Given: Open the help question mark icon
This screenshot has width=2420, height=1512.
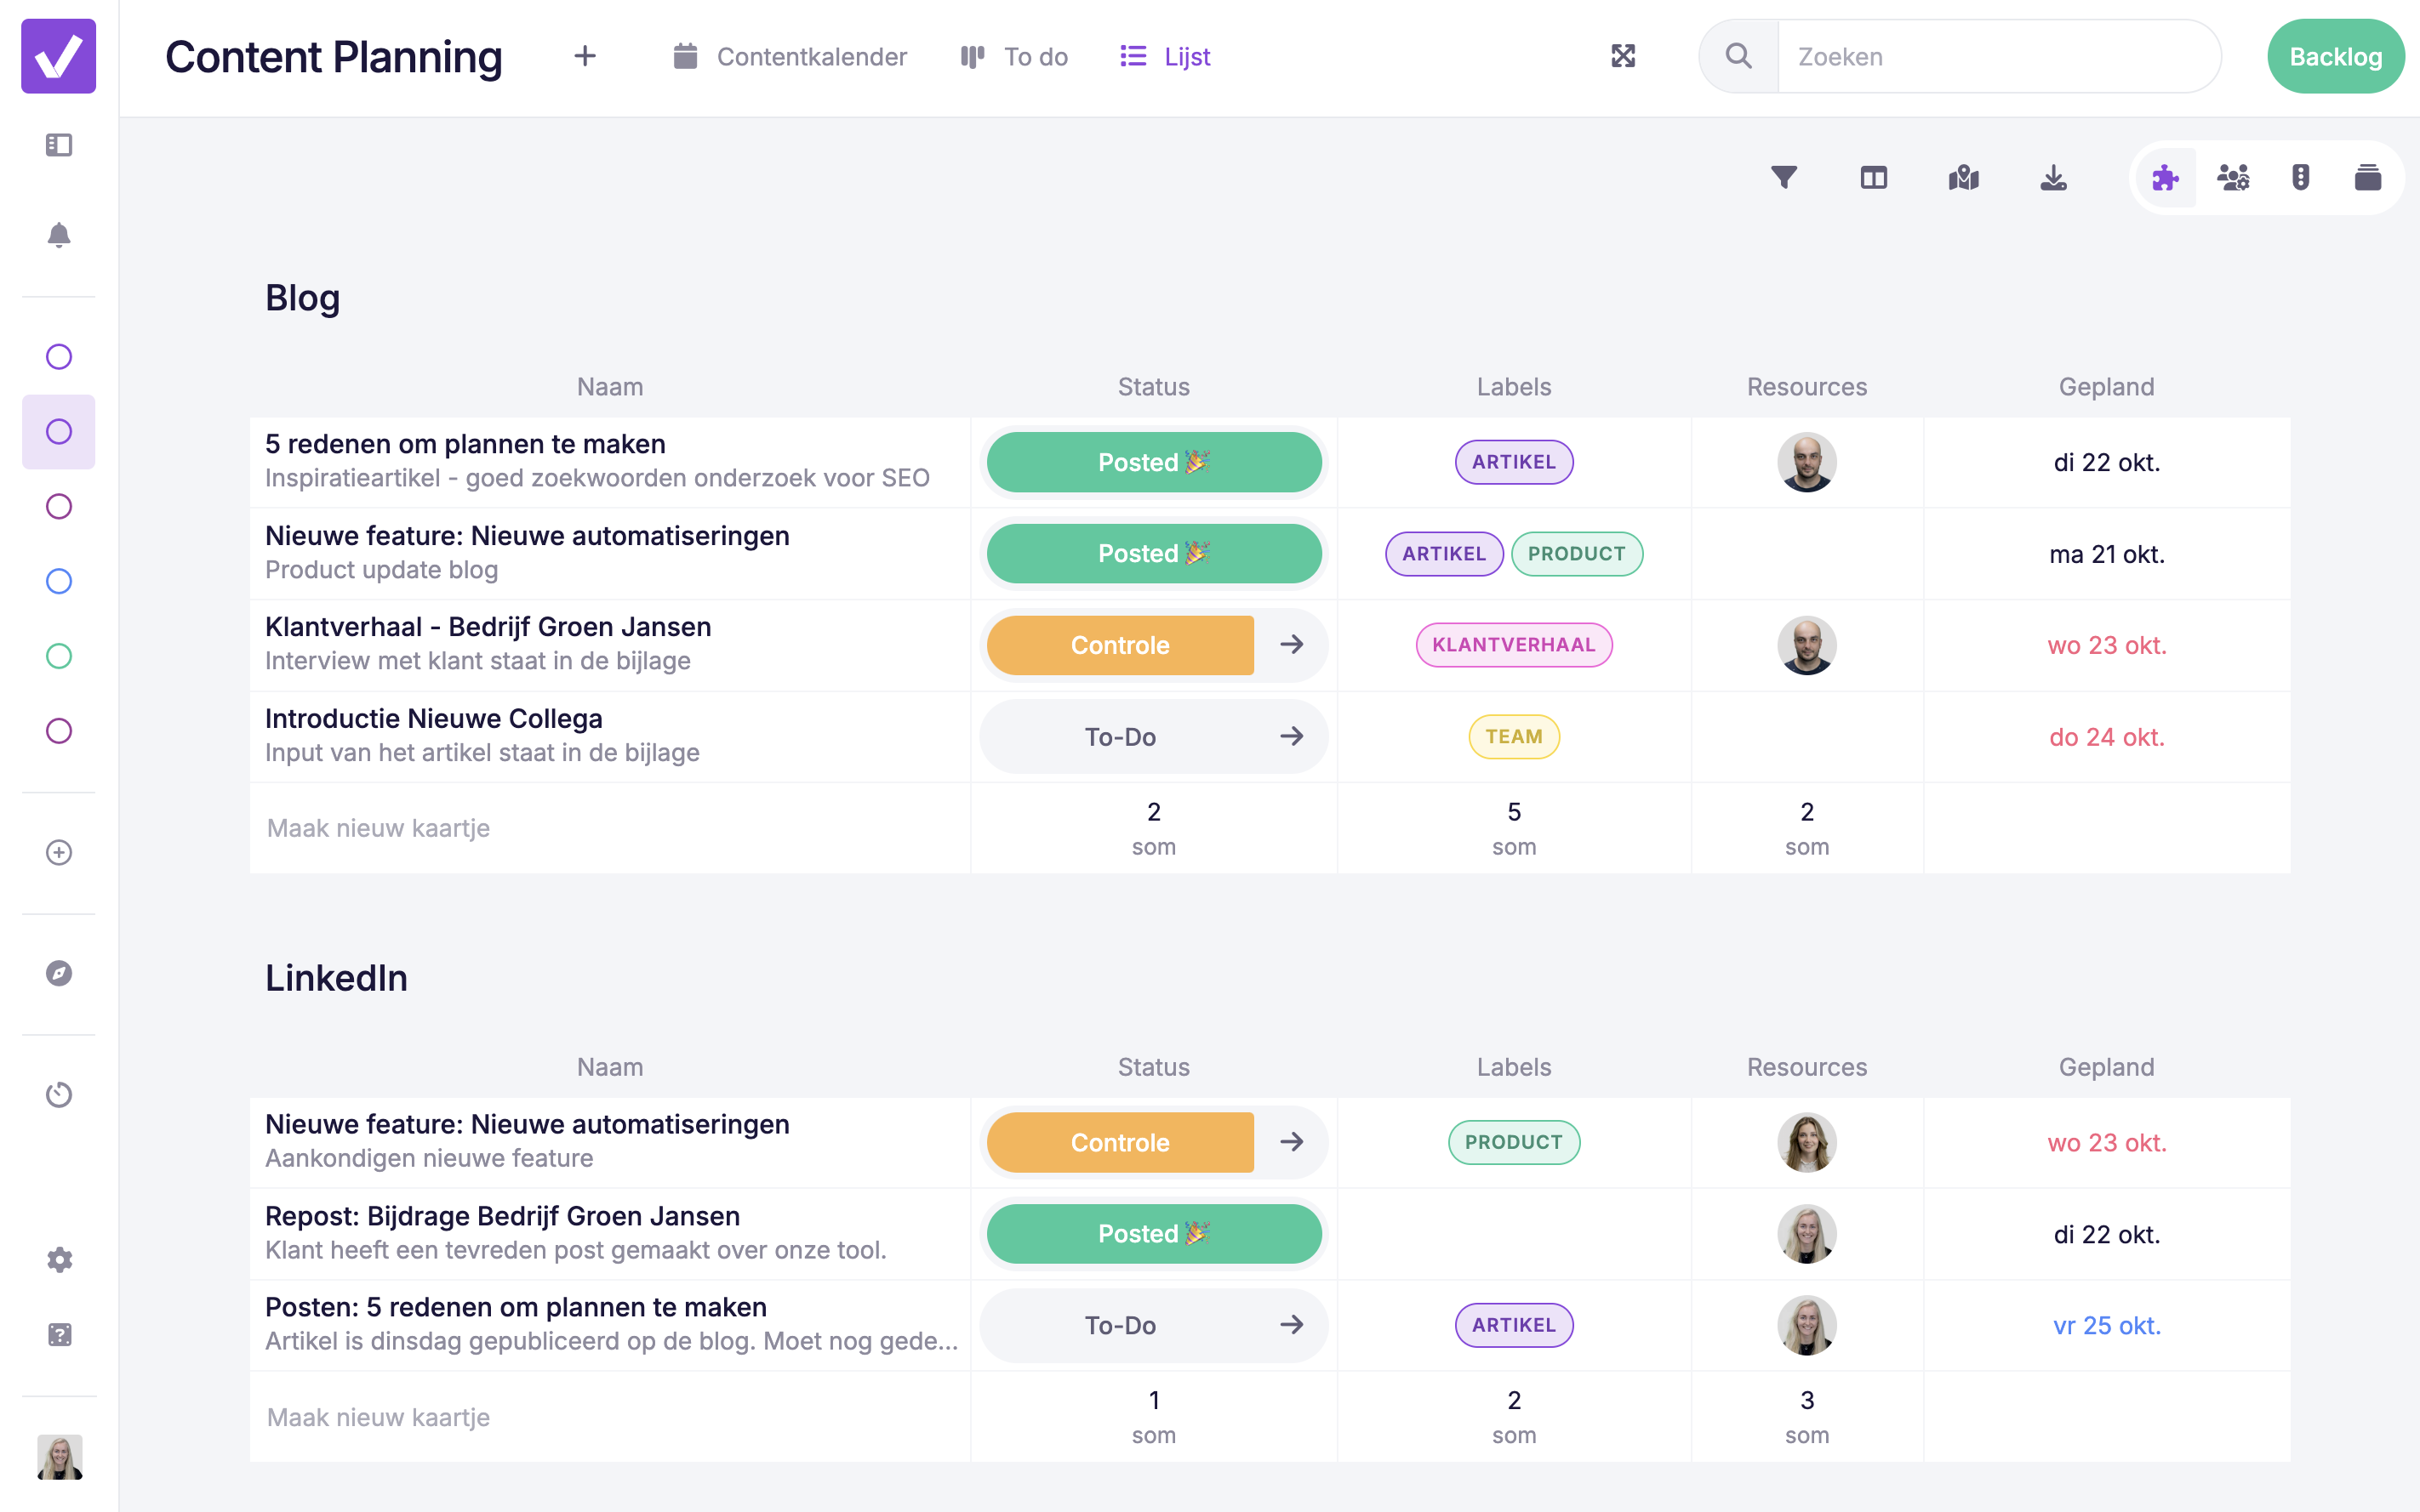Looking at the screenshot, I should coord(59,1335).
